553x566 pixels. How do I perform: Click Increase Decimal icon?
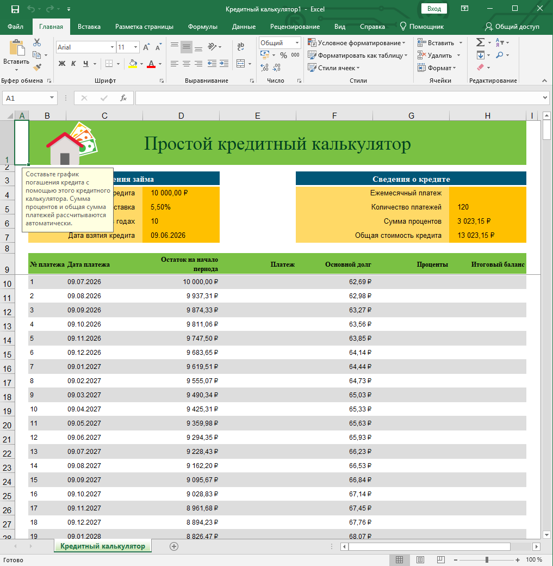click(x=264, y=67)
